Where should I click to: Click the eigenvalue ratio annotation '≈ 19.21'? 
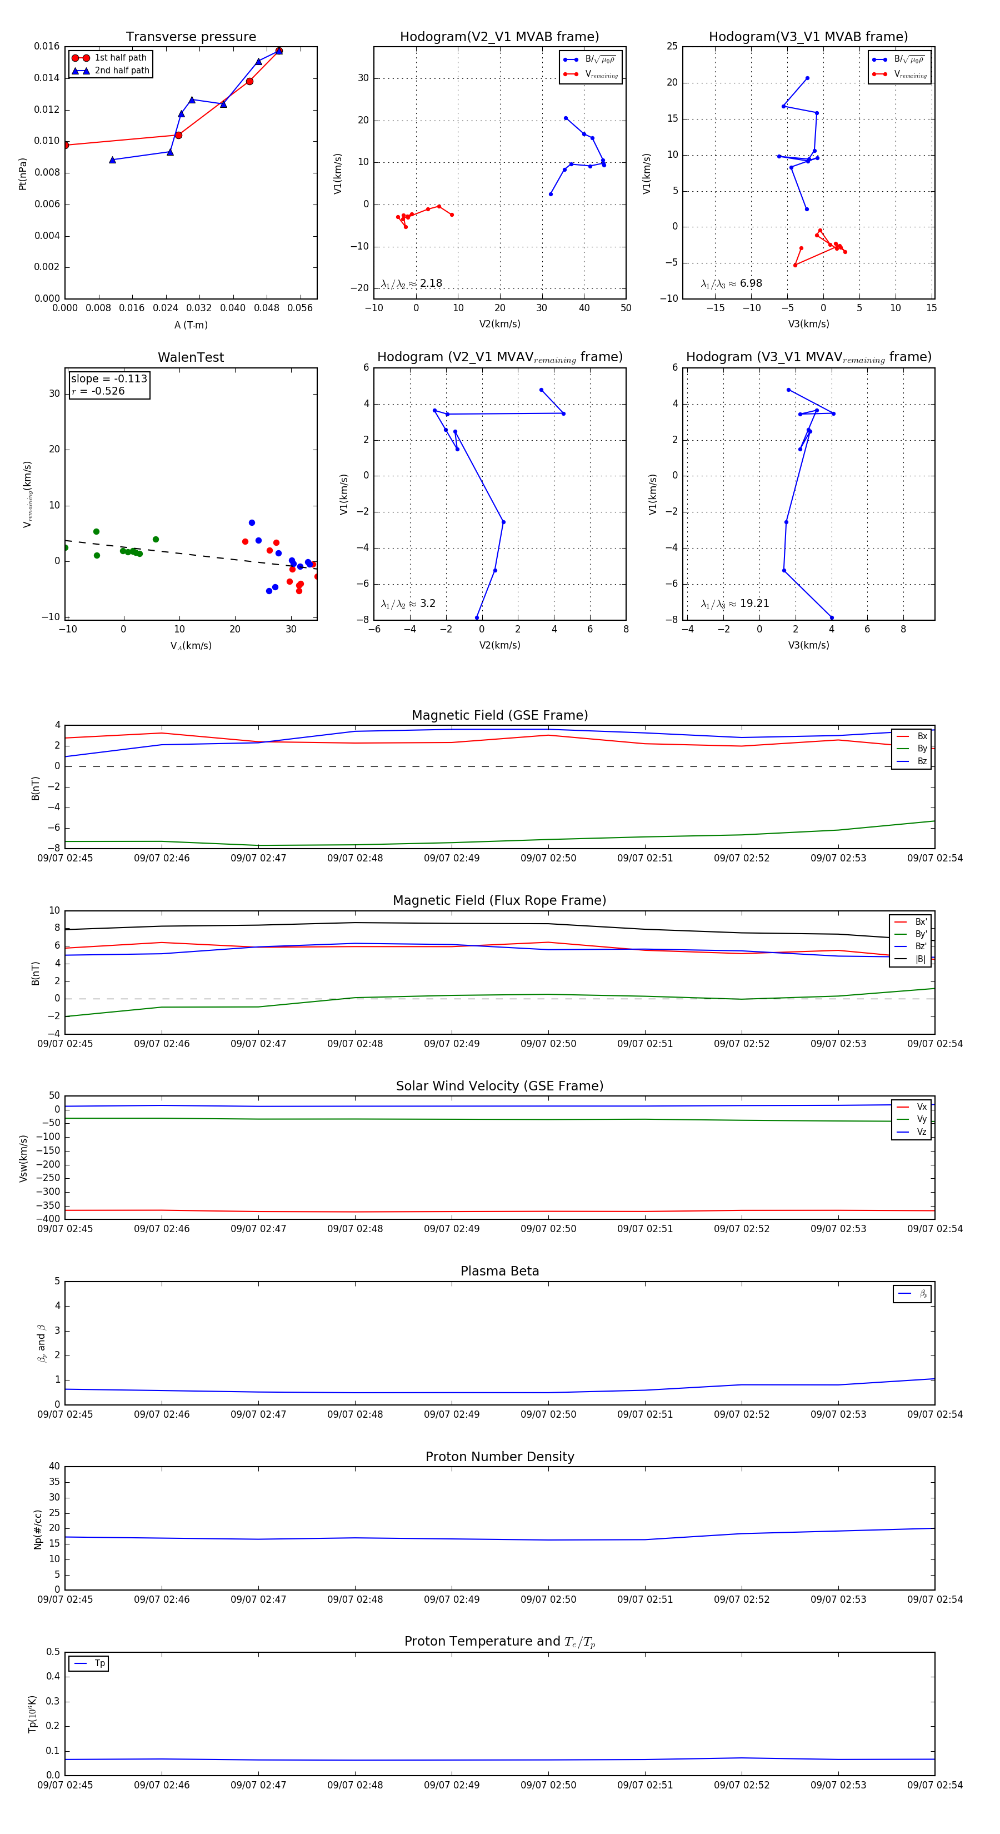[x=734, y=604]
